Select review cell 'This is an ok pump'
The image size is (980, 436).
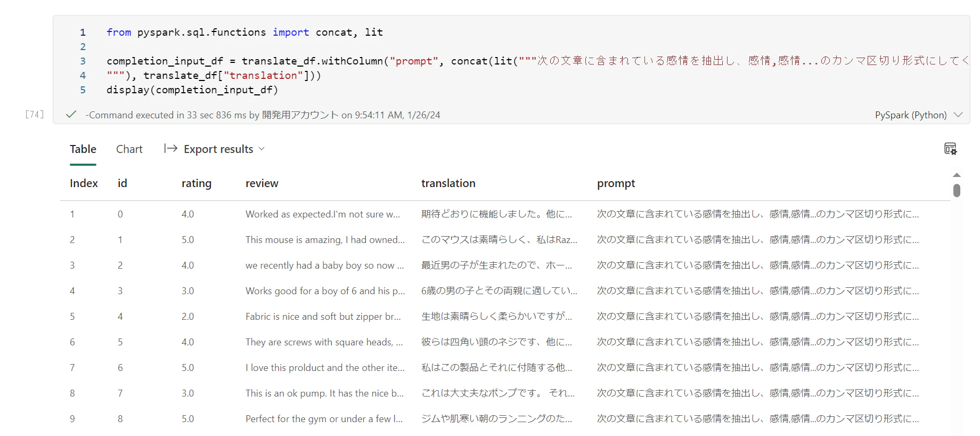[x=325, y=393]
